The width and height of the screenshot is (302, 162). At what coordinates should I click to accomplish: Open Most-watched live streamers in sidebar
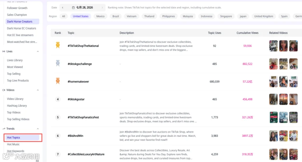click(x=22, y=42)
